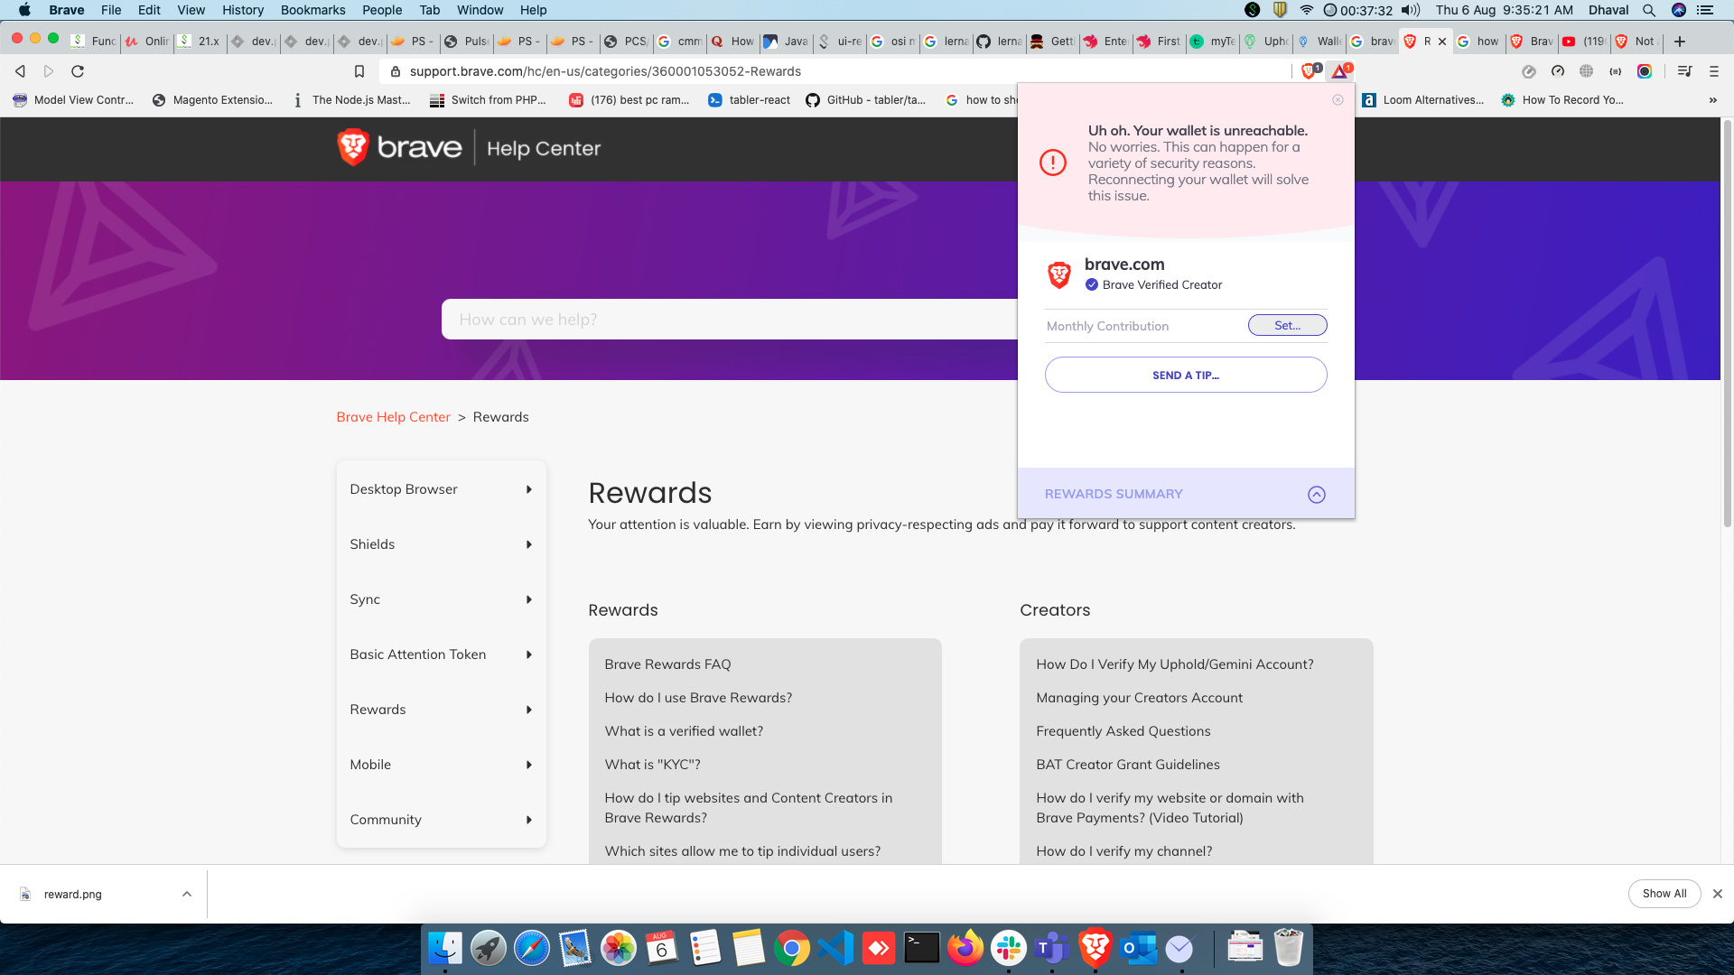Screen dimensions: 1734x975
Task: Open the History menu
Action: tap(242, 10)
